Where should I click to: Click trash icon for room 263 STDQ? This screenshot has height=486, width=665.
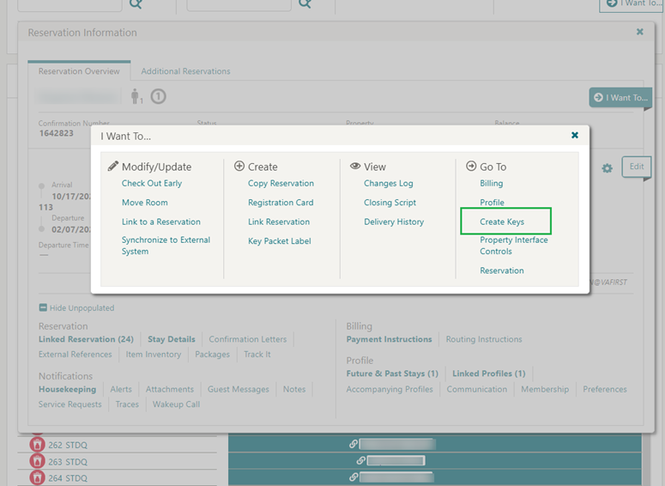click(x=37, y=461)
